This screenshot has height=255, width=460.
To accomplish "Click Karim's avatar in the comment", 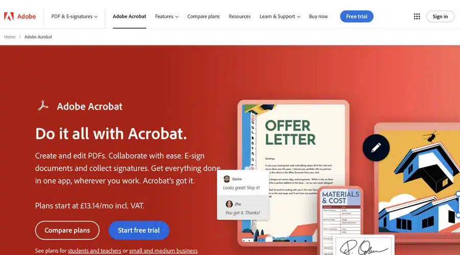I will coord(227,179).
